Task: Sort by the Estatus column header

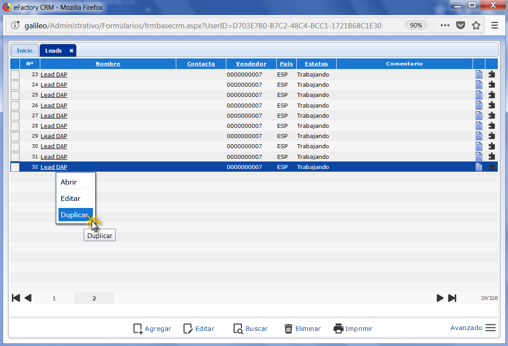Action: tap(316, 64)
